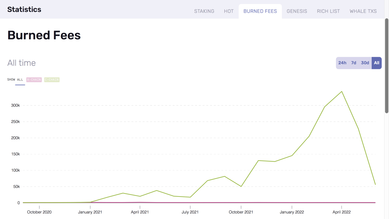Image resolution: width=389 pixels, height=219 pixels.
Task: Open the GENESIS tab
Action: (297, 11)
